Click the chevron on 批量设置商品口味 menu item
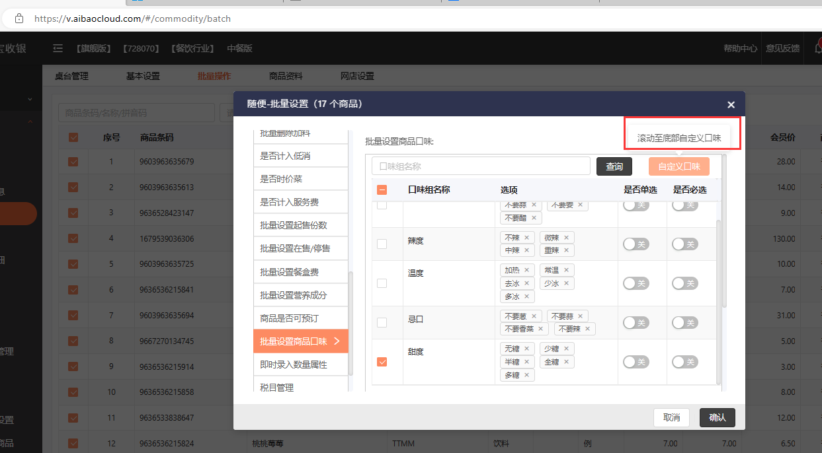822x453 pixels. (337, 341)
